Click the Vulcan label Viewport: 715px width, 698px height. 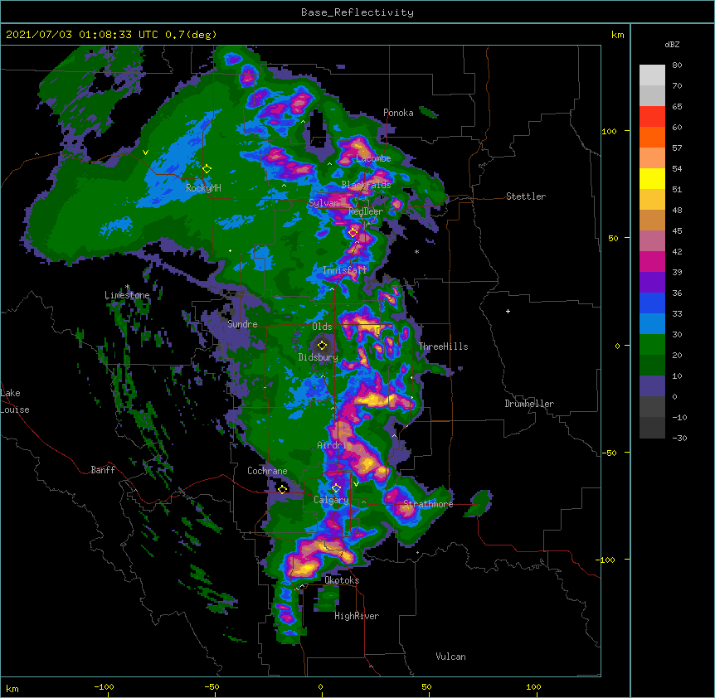450,657
